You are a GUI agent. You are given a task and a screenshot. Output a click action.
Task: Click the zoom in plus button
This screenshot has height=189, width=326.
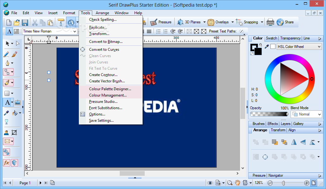(307, 183)
